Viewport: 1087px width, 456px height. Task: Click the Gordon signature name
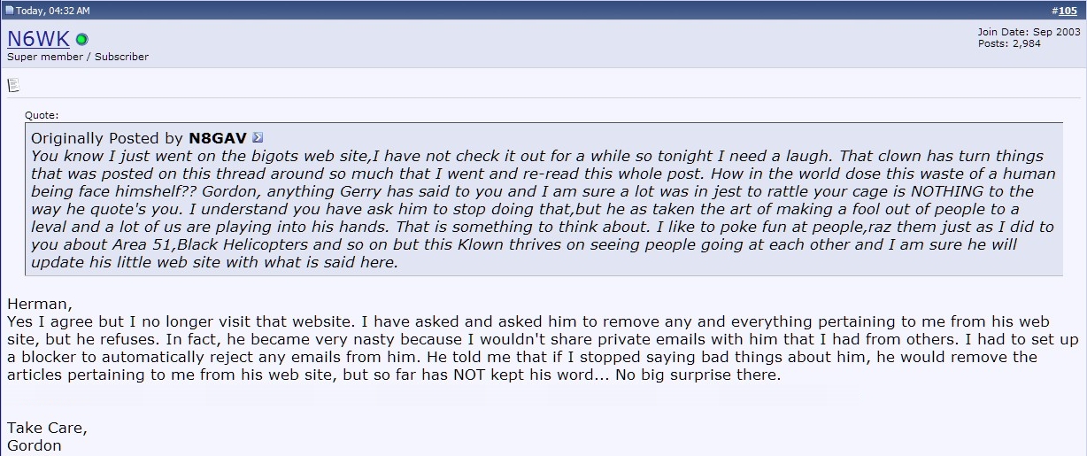click(35, 445)
